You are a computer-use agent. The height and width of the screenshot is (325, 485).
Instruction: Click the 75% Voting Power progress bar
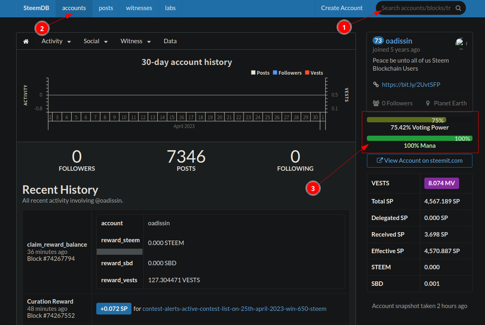407,120
